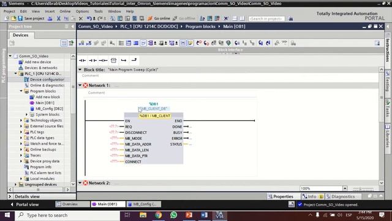Open the Tools menu
The width and height of the screenshot is (392, 221).
coord(98,11)
